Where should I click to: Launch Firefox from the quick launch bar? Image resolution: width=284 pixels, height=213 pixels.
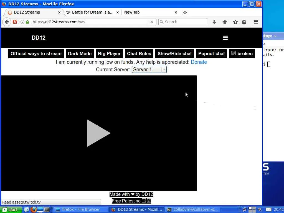coord(33,210)
